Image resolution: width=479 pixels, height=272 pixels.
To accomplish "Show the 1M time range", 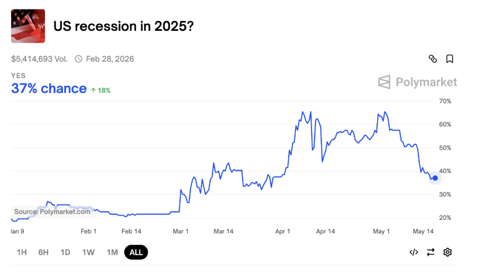I will click(112, 252).
